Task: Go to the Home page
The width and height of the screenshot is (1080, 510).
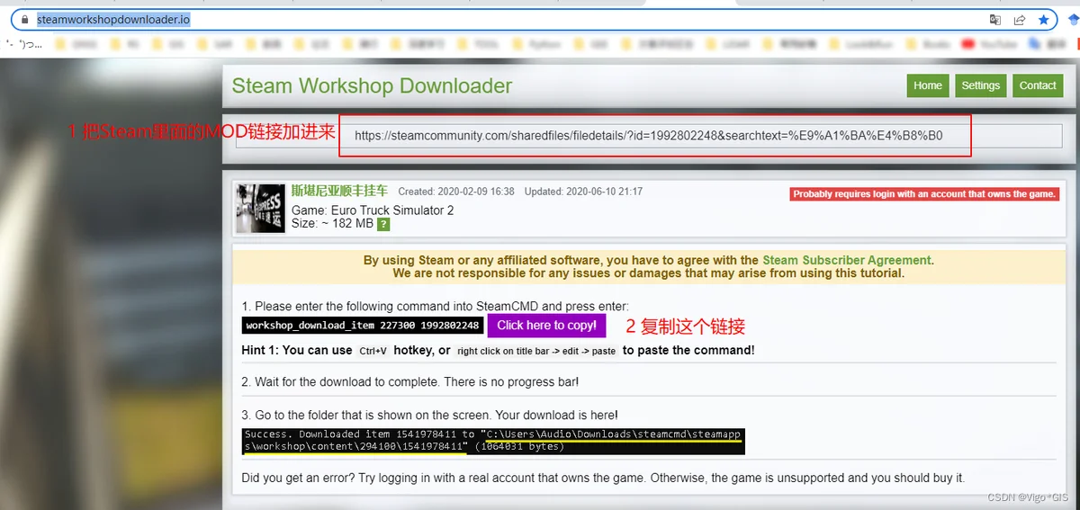Action: tap(927, 85)
